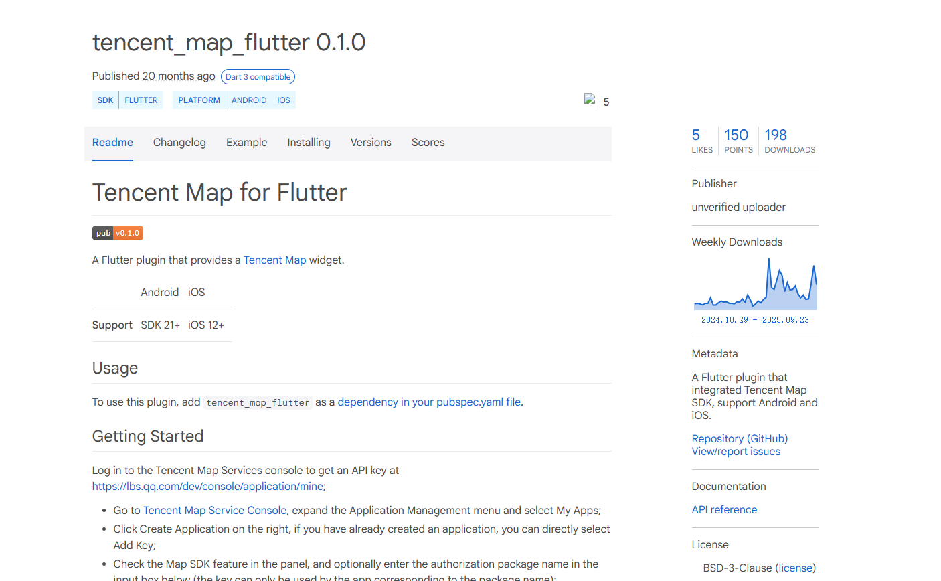Open Repository (GitHub) link
941x581 pixels.
(740, 439)
